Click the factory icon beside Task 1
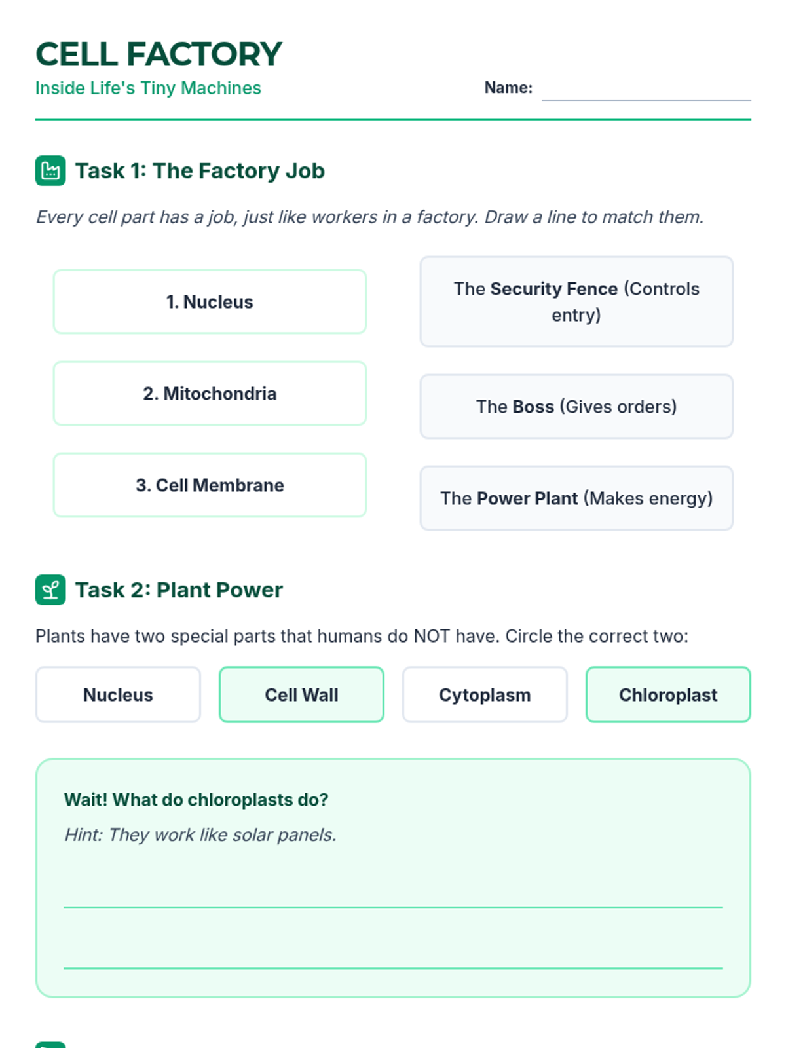The width and height of the screenshot is (786, 1048). coord(50,171)
